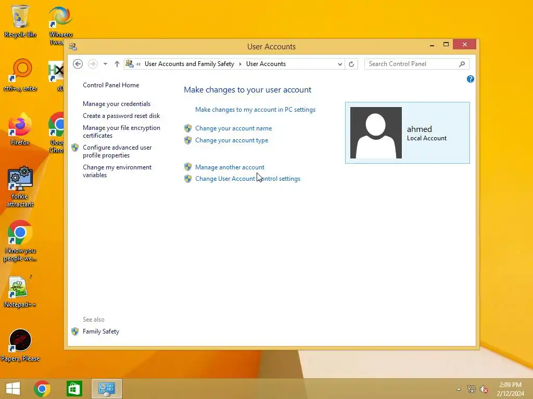Click shield icon beside Change your account type

point(188,140)
